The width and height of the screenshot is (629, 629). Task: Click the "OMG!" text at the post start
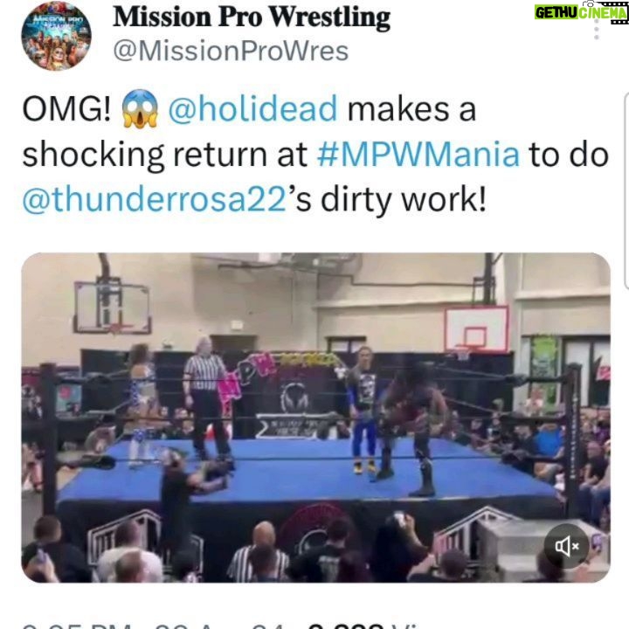click(x=66, y=109)
